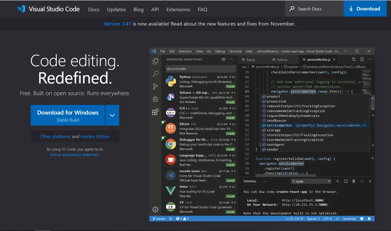Image resolution: width=391 pixels, height=231 pixels.
Task: Go to Blog in site navigation
Action: point(138,9)
